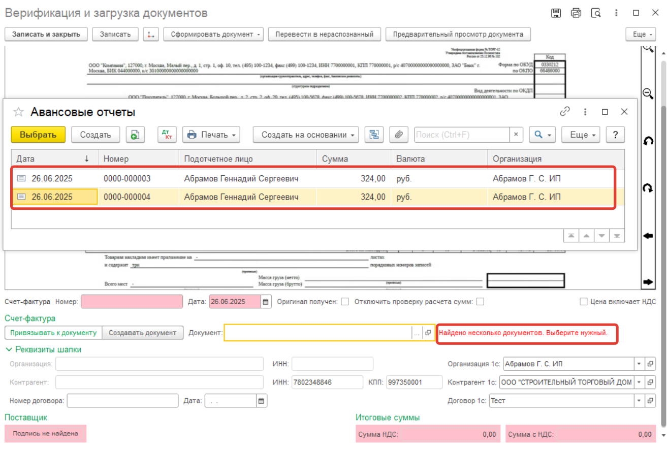Enable the Оригинал получен checkbox

point(345,302)
